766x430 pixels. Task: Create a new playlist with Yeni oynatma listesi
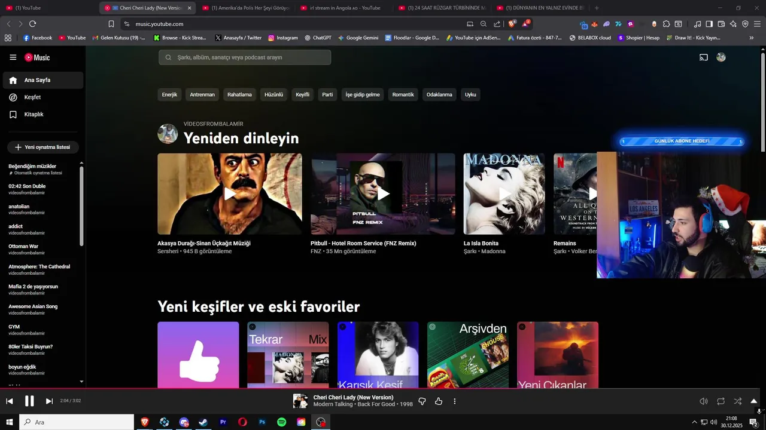tap(43, 147)
